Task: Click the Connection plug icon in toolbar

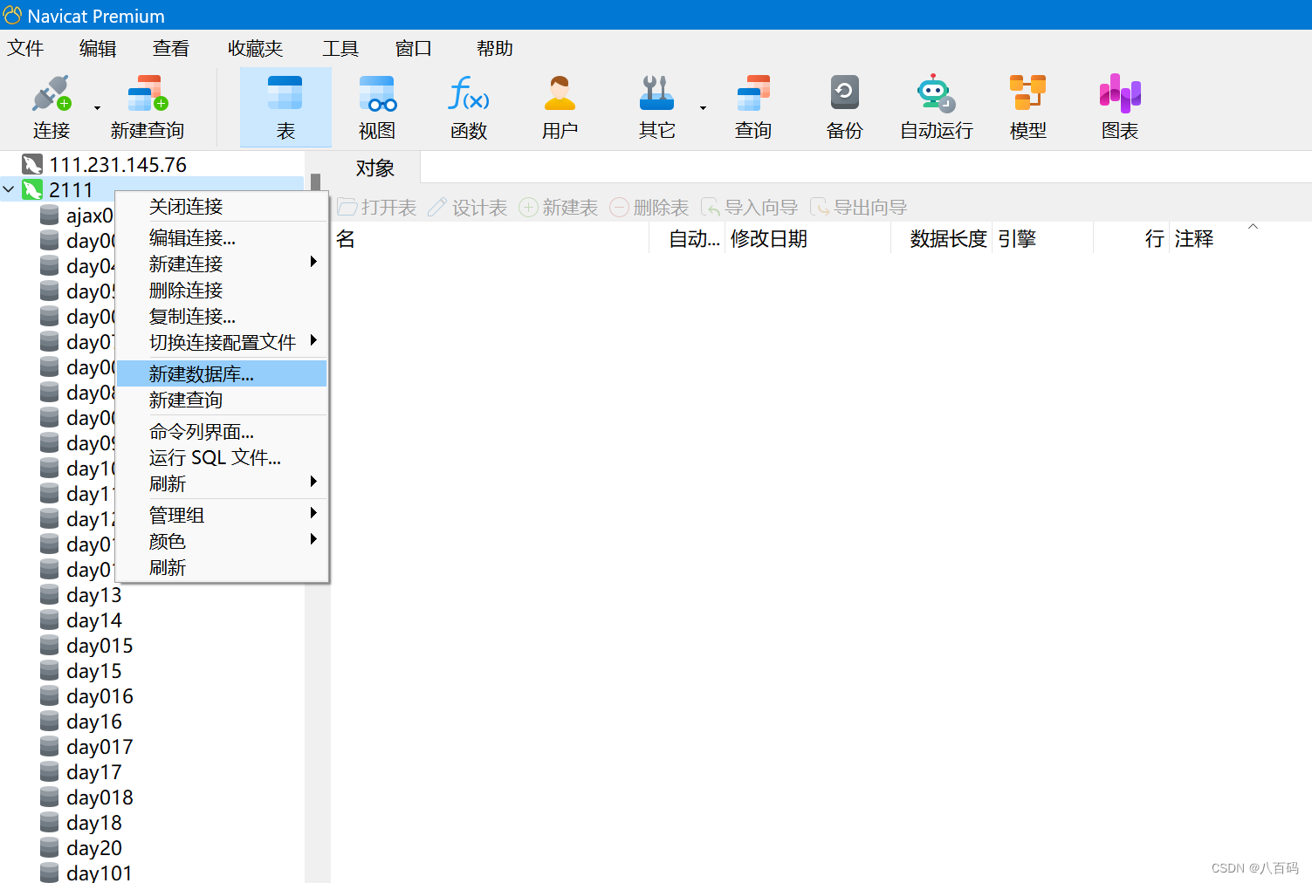Action: coord(51,94)
